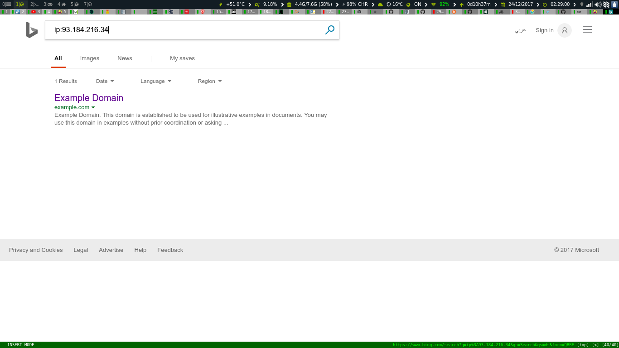Expand the example.com result arrow
The height and width of the screenshot is (348, 619).
tap(93, 107)
